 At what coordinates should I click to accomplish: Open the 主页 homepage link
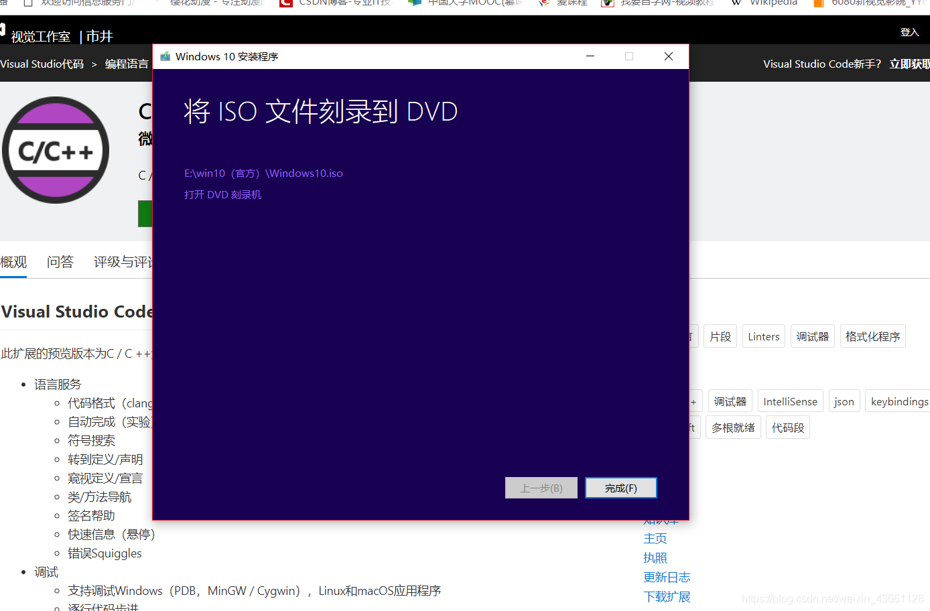click(655, 539)
